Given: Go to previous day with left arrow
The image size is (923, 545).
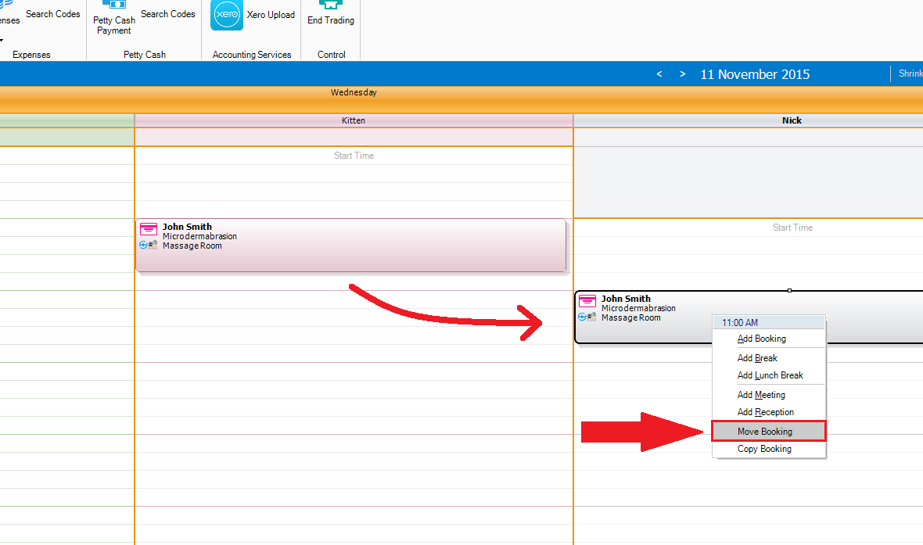Looking at the screenshot, I should [659, 74].
